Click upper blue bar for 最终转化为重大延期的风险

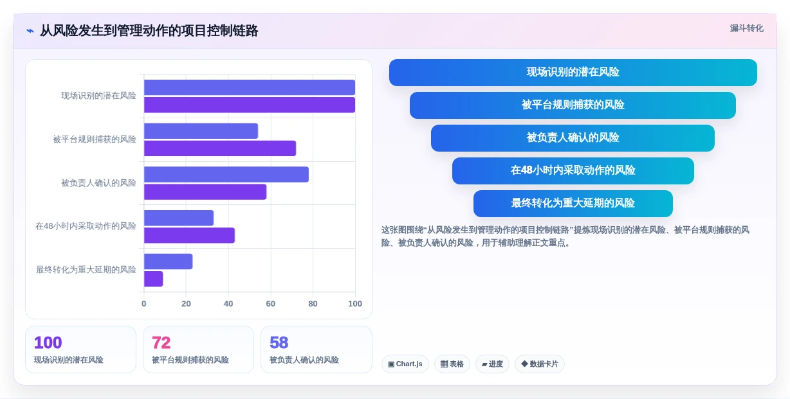(168, 262)
